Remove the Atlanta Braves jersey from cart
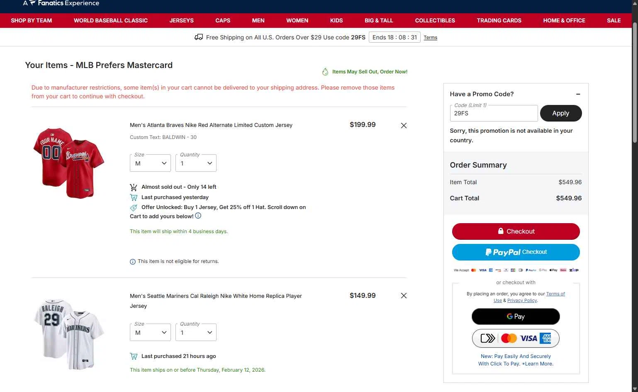Viewport: 638px width, 392px height. (x=404, y=125)
